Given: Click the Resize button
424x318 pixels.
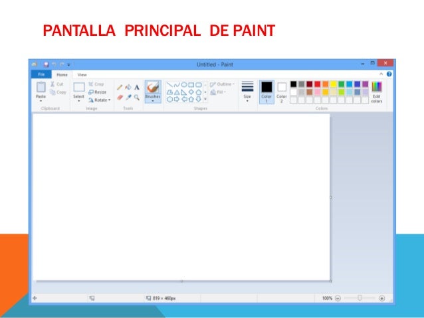Looking at the screenshot, I should pos(97,92).
